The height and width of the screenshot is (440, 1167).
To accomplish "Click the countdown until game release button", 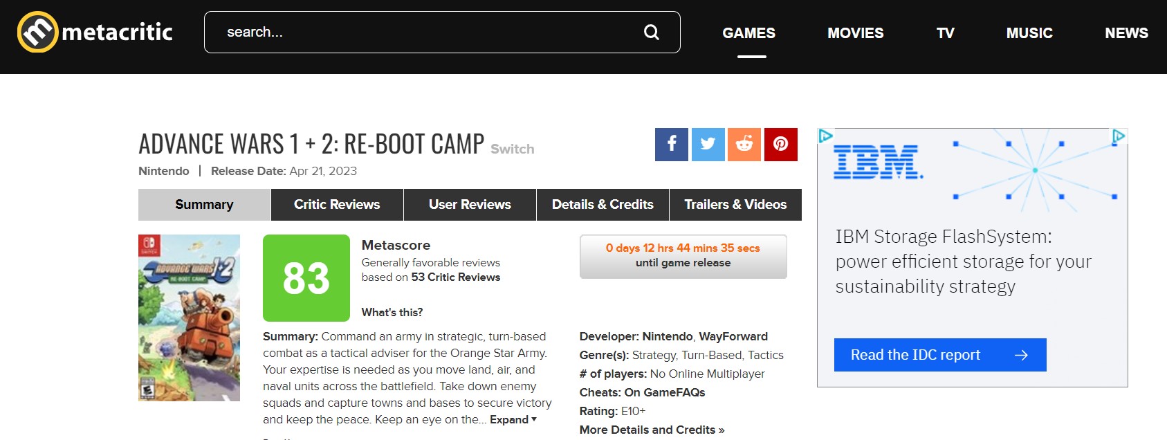I will click(683, 257).
